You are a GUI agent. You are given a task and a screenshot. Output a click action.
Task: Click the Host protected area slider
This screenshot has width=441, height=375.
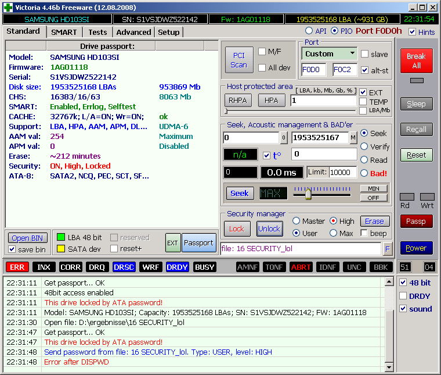291,112
